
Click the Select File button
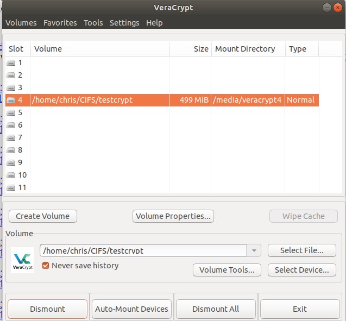coord(301,250)
